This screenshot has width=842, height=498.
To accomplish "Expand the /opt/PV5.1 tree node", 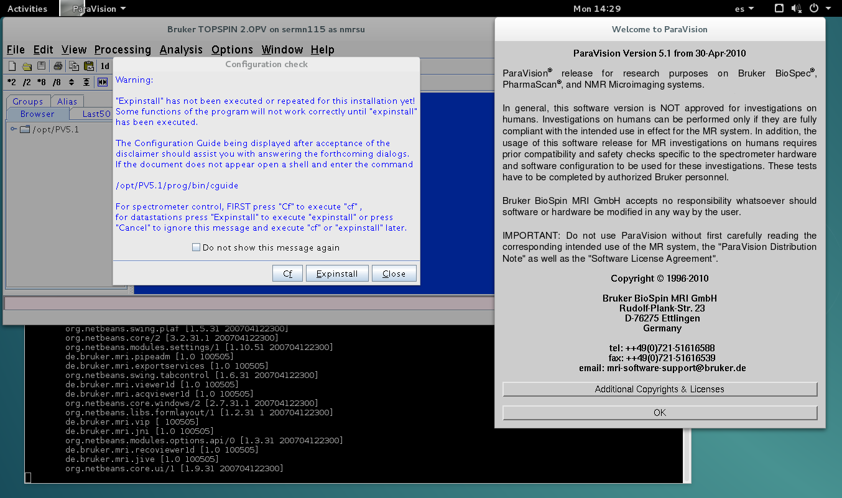I will tap(14, 129).
